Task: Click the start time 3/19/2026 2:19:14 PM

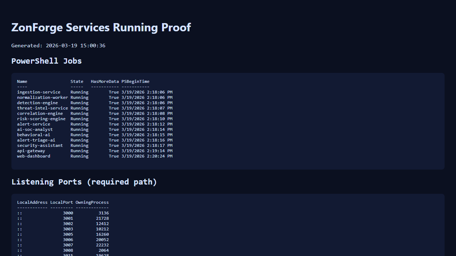Action: 147,151
